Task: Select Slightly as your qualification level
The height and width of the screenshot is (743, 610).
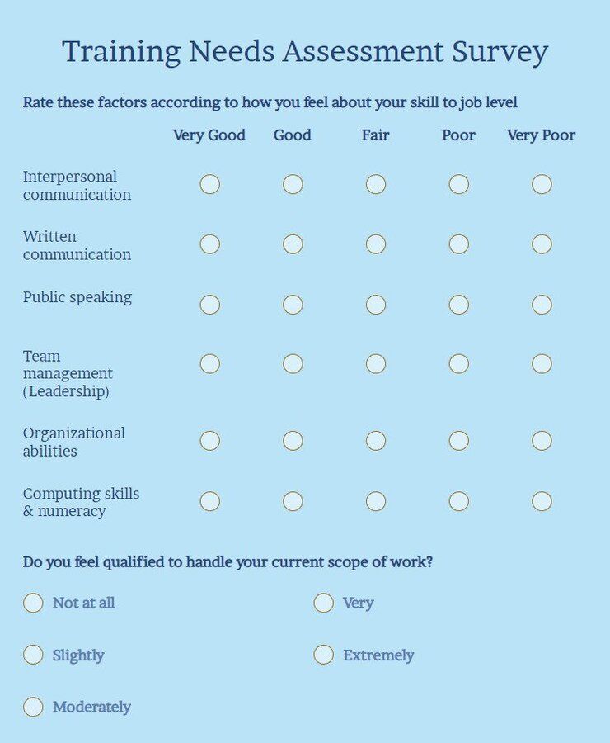Action: point(33,655)
